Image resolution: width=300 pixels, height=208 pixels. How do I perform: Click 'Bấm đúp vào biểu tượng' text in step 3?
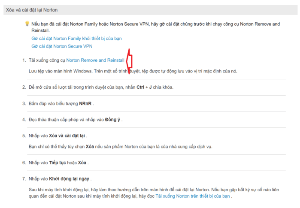point(53,103)
